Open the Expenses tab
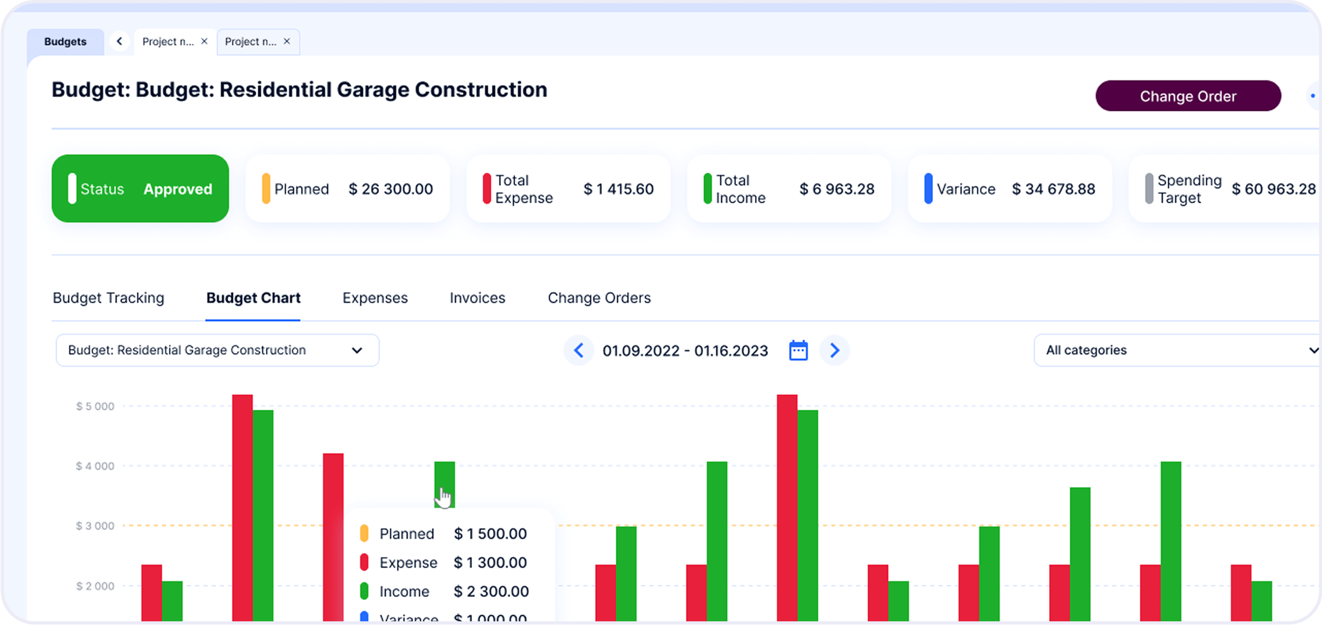The height and width of the screenshot is (625, 1322). (375, 298)
